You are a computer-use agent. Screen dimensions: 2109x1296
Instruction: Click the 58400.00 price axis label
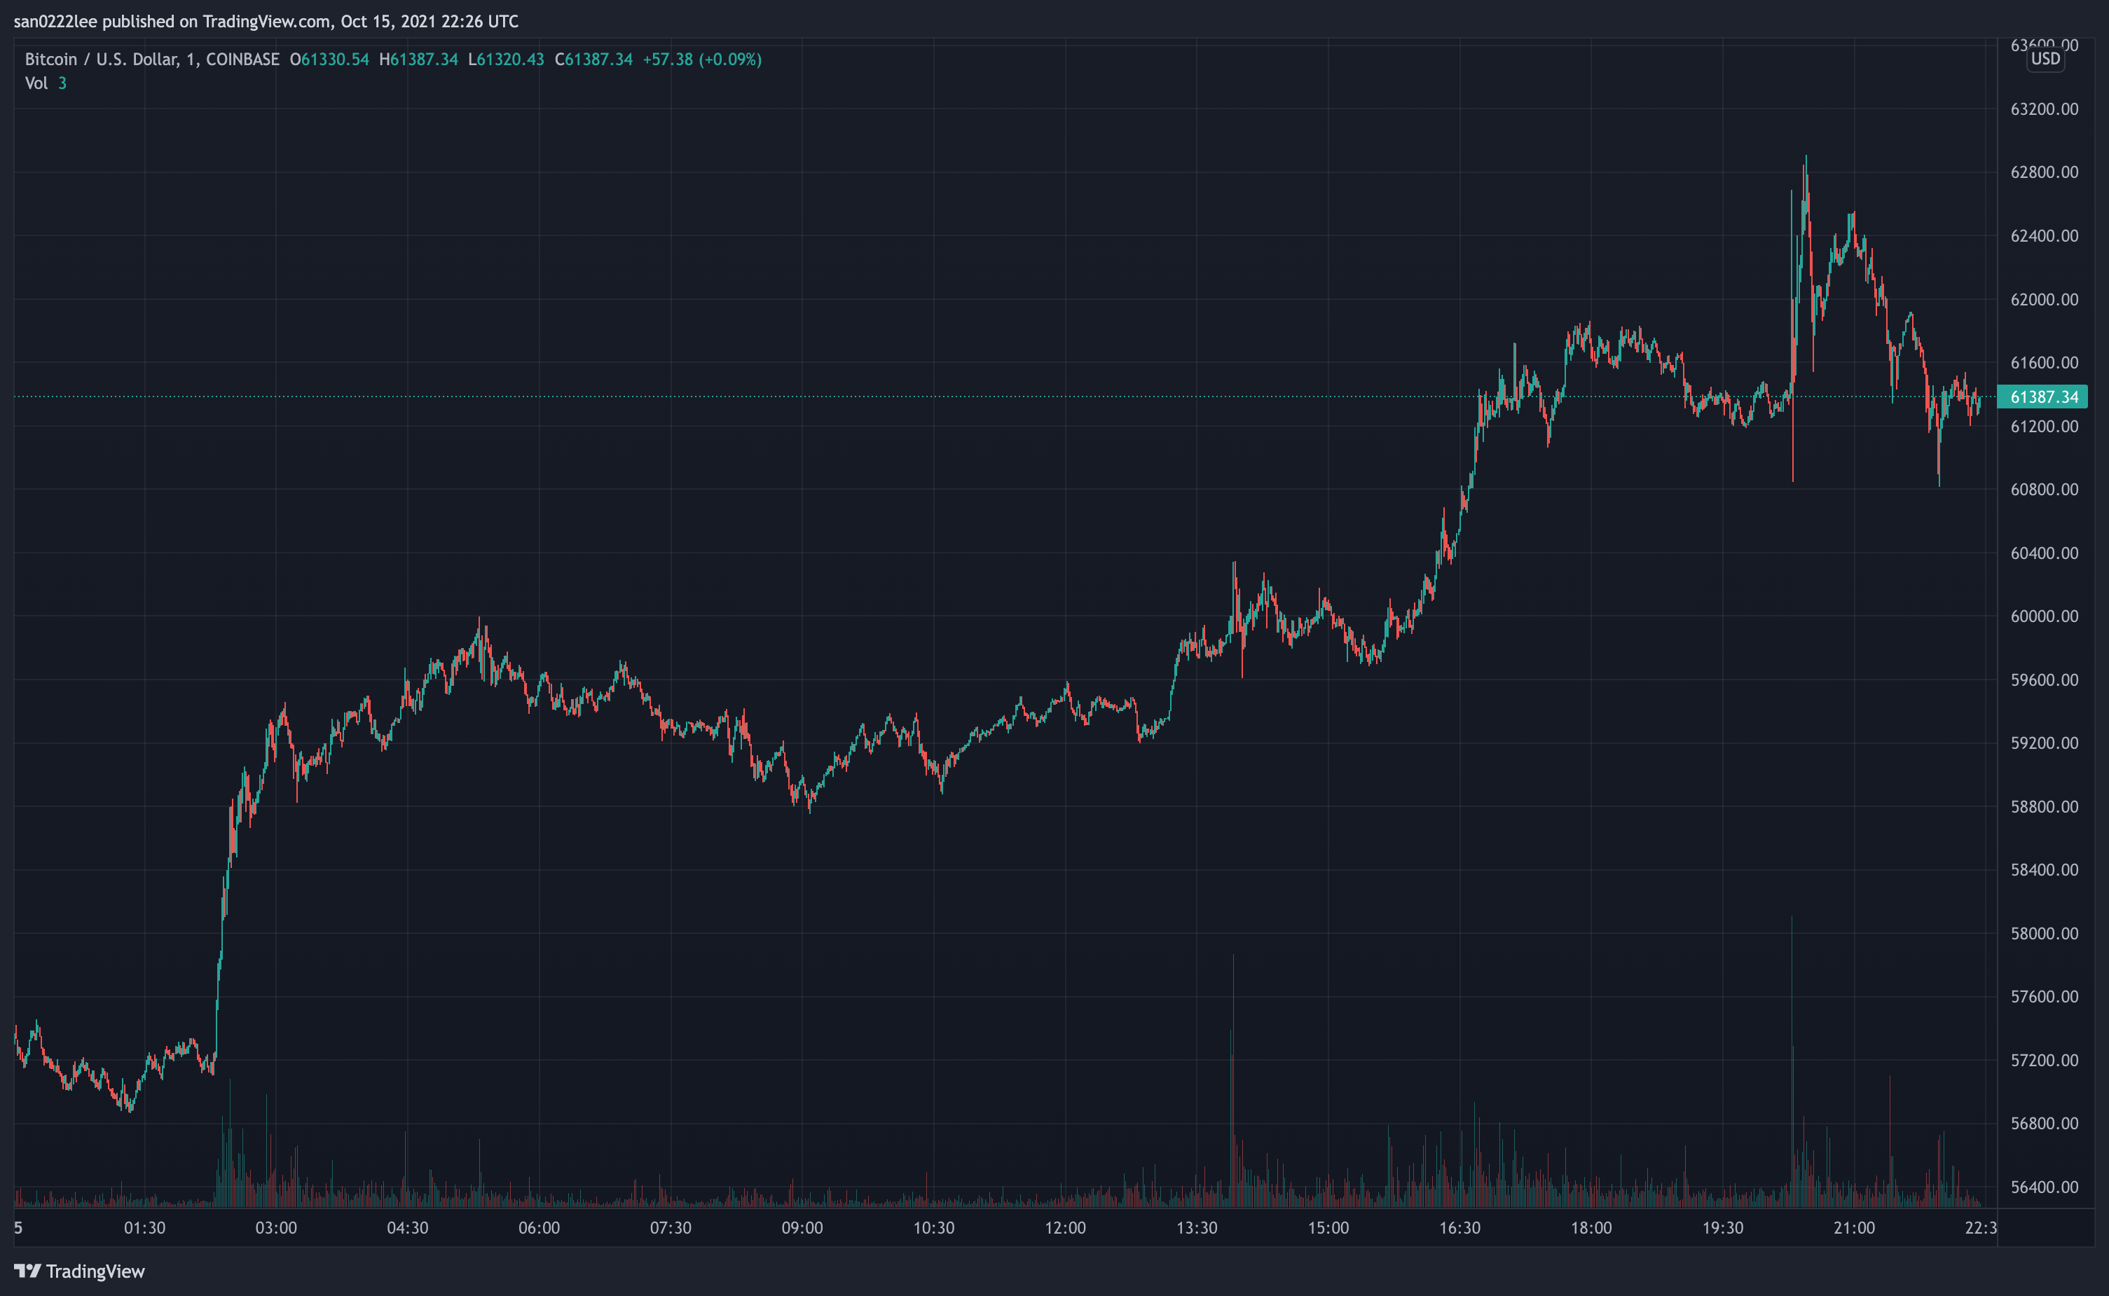pyautogui.click(x=2045, y=870)
